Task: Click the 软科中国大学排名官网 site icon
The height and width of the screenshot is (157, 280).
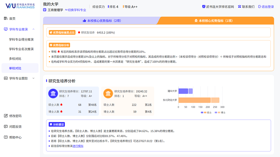Action: [204, 7]
